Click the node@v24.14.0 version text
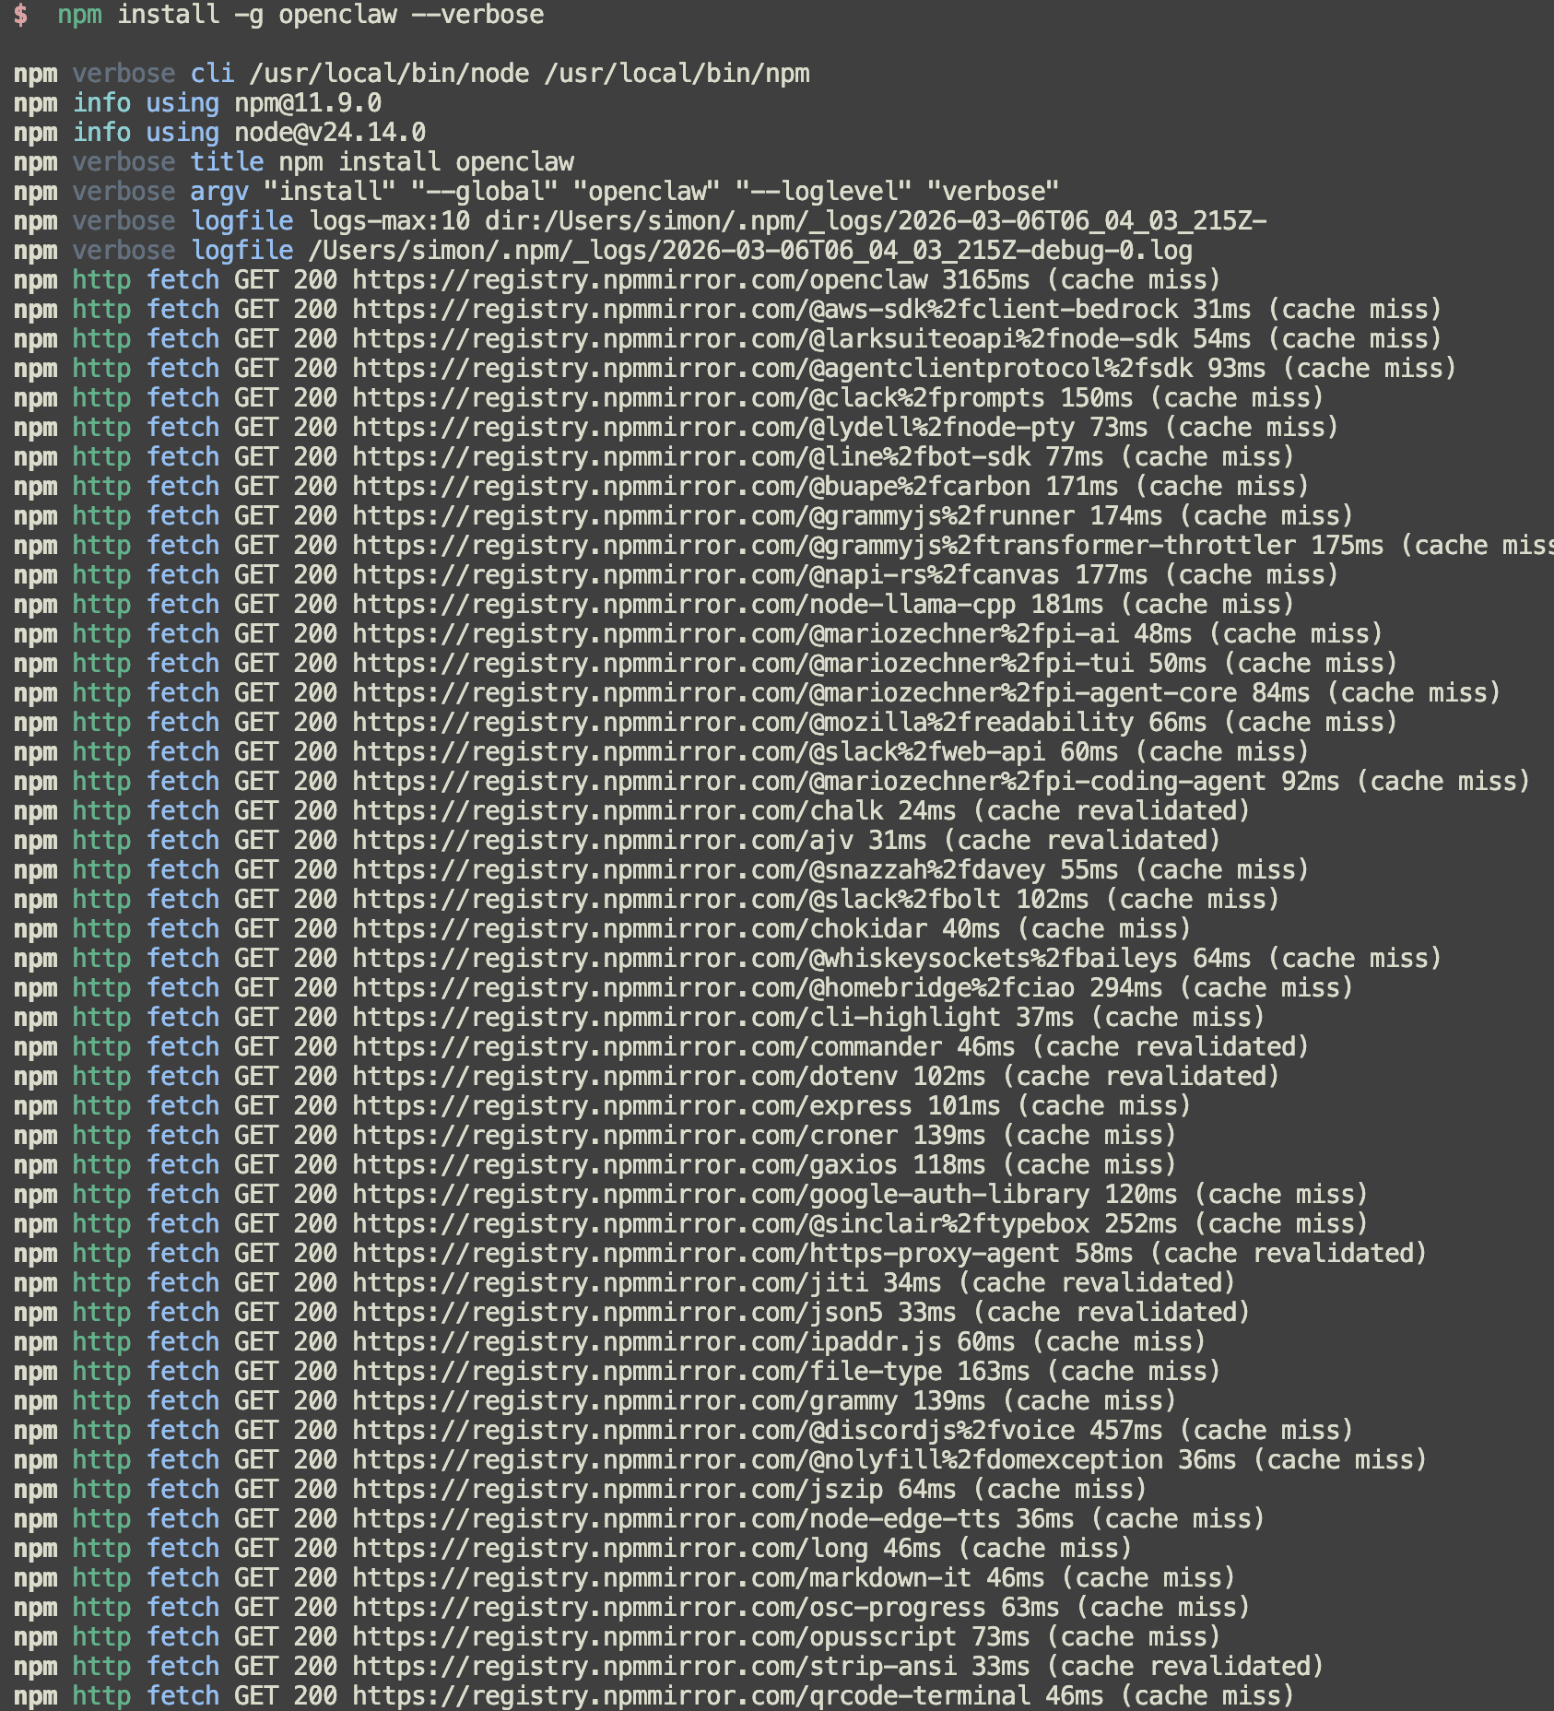This screenshot has height=1711, width=1554. (x=330, y=133)
